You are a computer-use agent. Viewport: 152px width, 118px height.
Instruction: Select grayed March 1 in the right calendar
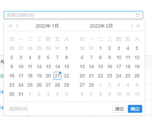(100, 85)
